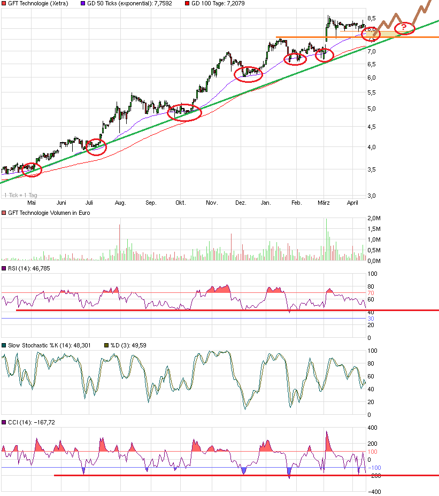The width and height of the screenshot is (439, 496).
Task: Click the 'Juli' month label
Action: [89, 203]
